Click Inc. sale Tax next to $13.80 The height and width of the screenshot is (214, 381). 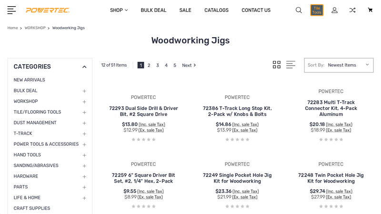pyautogui.click(x=152, y=125)
